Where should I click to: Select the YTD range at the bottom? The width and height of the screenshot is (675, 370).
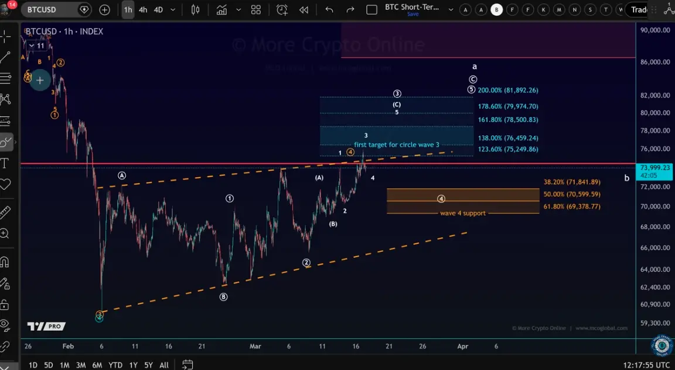[115, 365]
